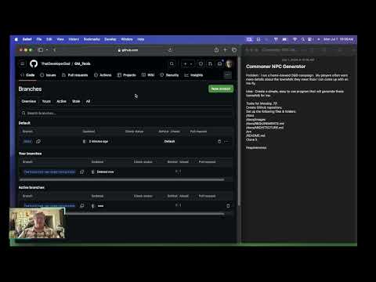Click the green New branch button
This screenshot has height=282, width=376.
point(221,89)
